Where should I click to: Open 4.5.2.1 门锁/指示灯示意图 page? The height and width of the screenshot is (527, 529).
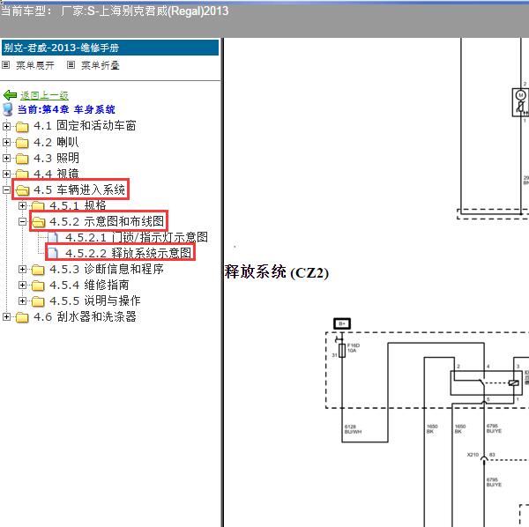click(x=137, y=237)
